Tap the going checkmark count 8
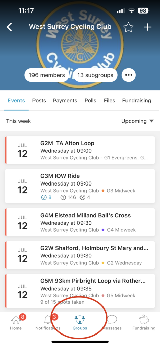 pyautogui.click(x=46, y=197)
